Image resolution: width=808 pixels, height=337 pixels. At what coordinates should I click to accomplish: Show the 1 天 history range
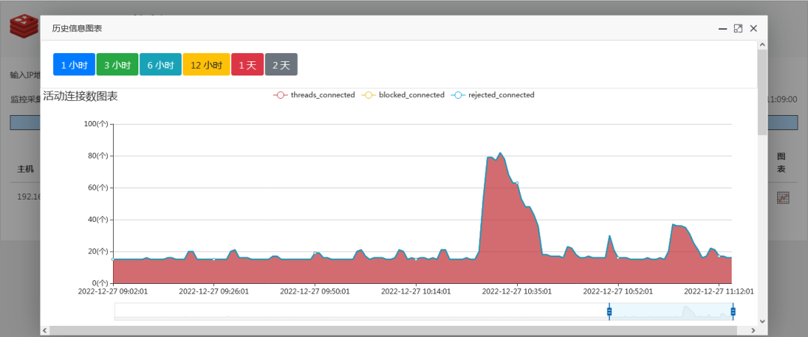248,64
